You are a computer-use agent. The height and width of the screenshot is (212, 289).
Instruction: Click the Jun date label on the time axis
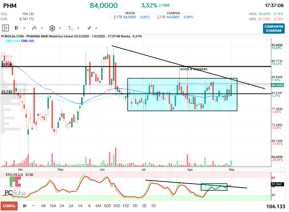coord(102,169)
